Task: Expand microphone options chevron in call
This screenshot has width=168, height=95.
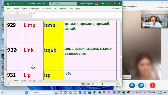Action: coord(136,85)
